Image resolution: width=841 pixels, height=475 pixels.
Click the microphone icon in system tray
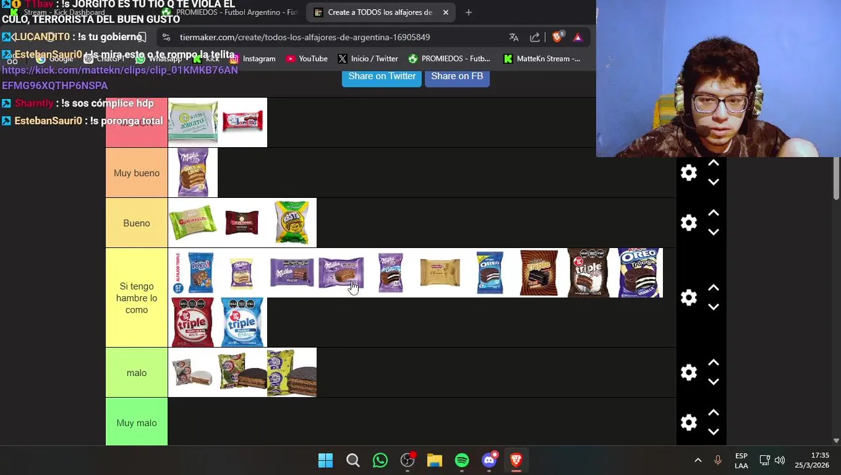coord(718,460)
